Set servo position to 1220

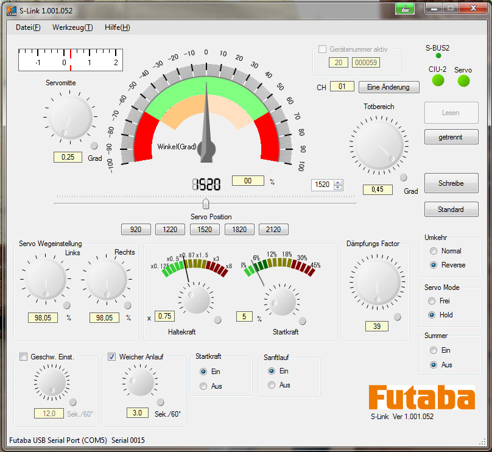170,230
